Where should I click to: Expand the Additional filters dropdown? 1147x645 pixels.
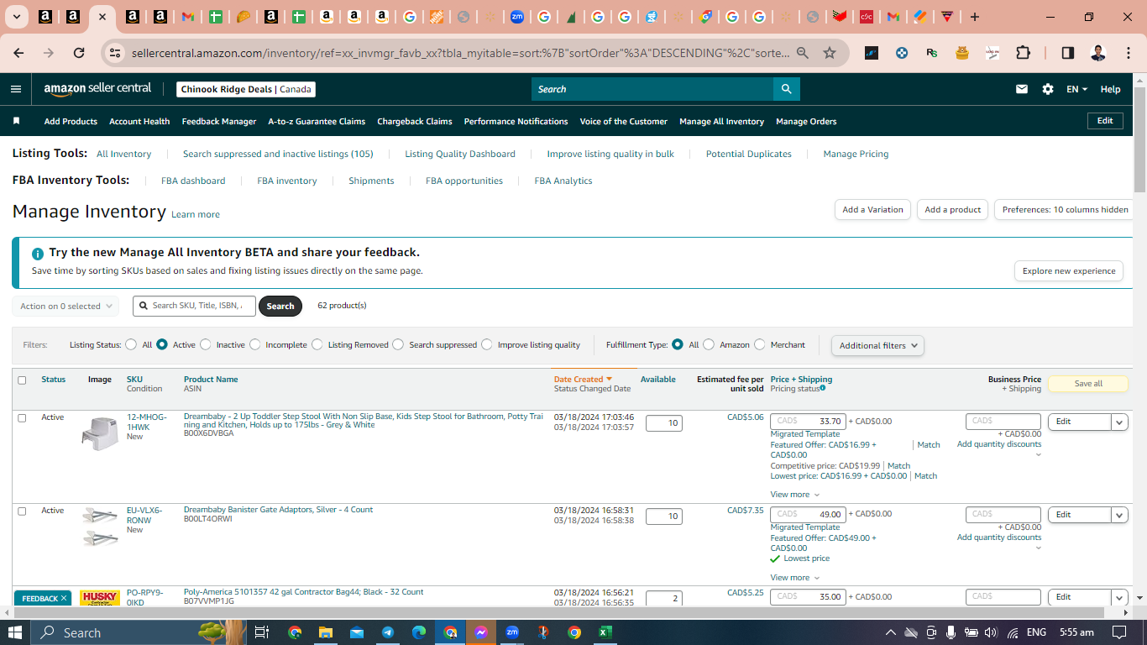click(x=877, y=345)
